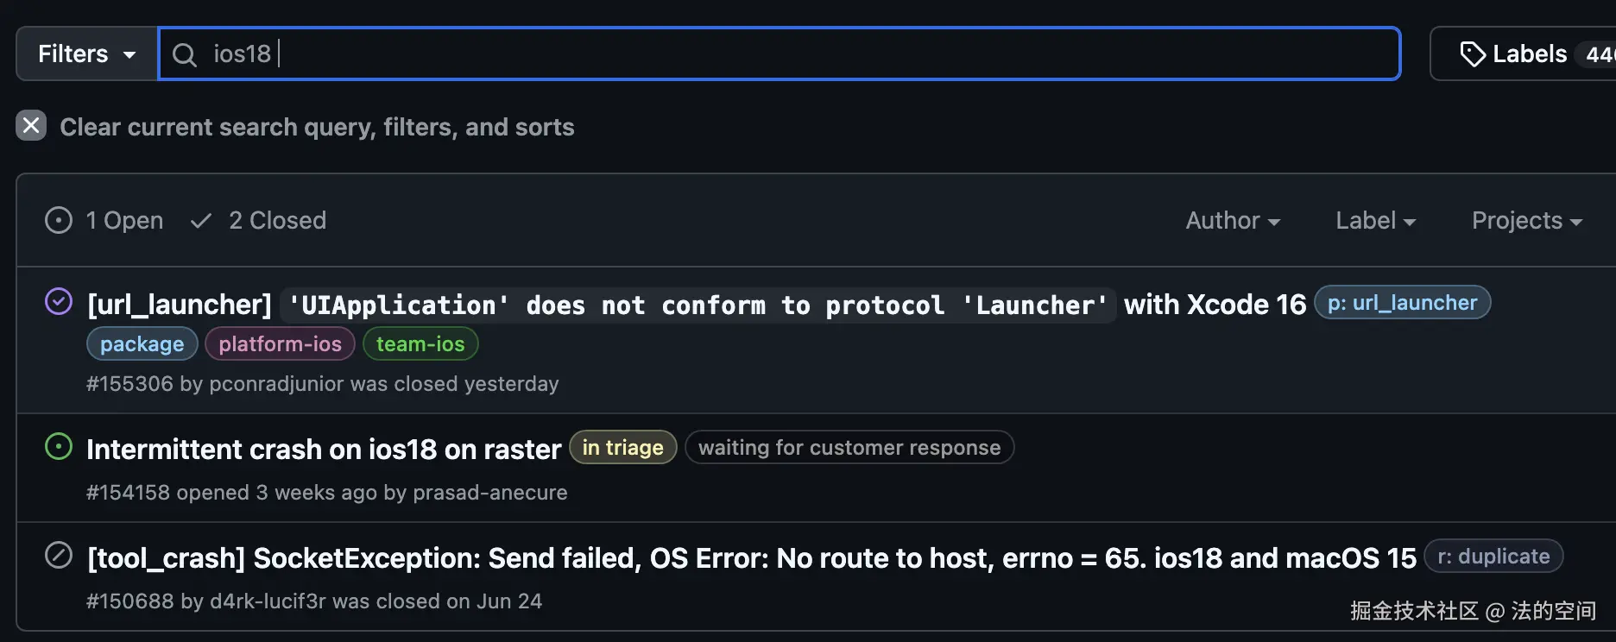Image resolution: width=1616 pixels, height=642 pixels.
Task: Click closed-issue icon for url_launcher issue
Action: pos(59,302)
